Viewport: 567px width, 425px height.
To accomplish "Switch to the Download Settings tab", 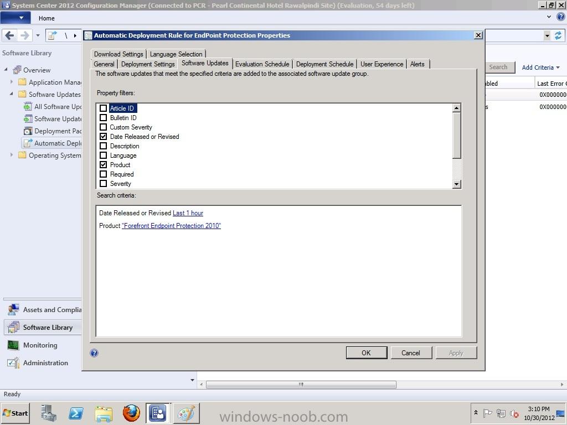I will click(x=118, y=54).
